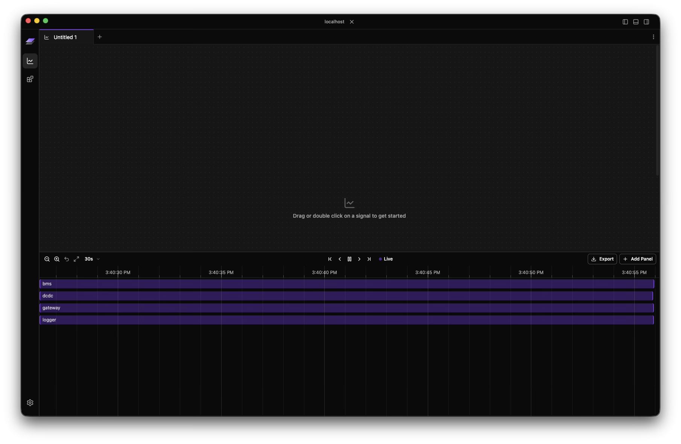
Task: Click the undo zoom arrow icon
Action: pyautogui.click(x=67, y=259)
